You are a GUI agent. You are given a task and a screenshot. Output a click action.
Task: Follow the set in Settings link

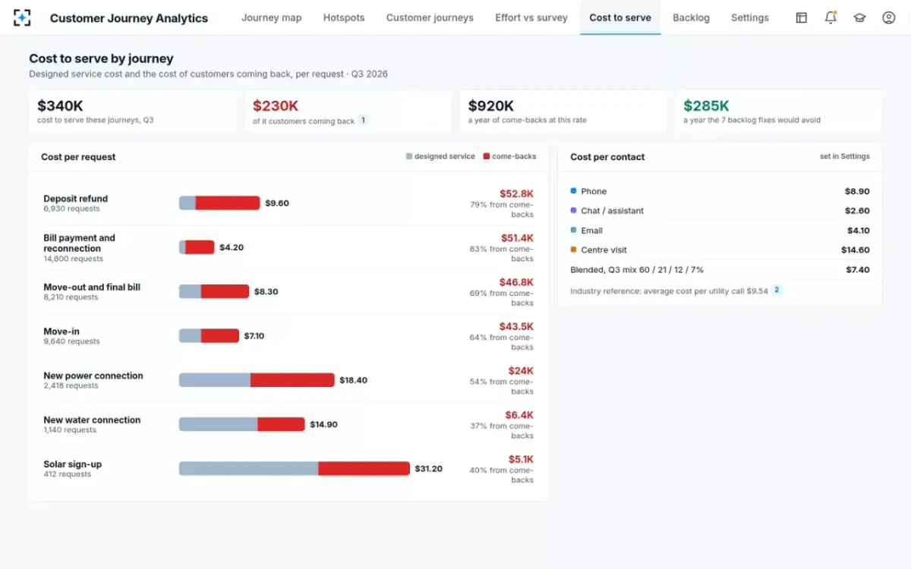845,156
